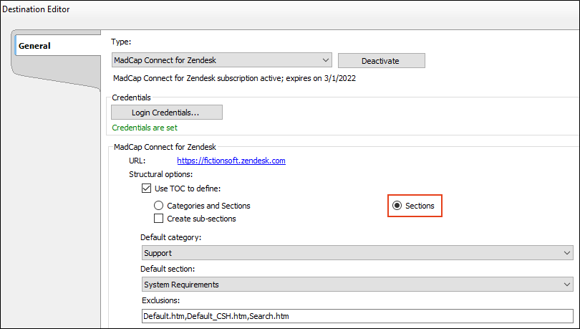
Task: Open the Type dropdown for MadCap Connect
Action: click(x=221, y=60)
